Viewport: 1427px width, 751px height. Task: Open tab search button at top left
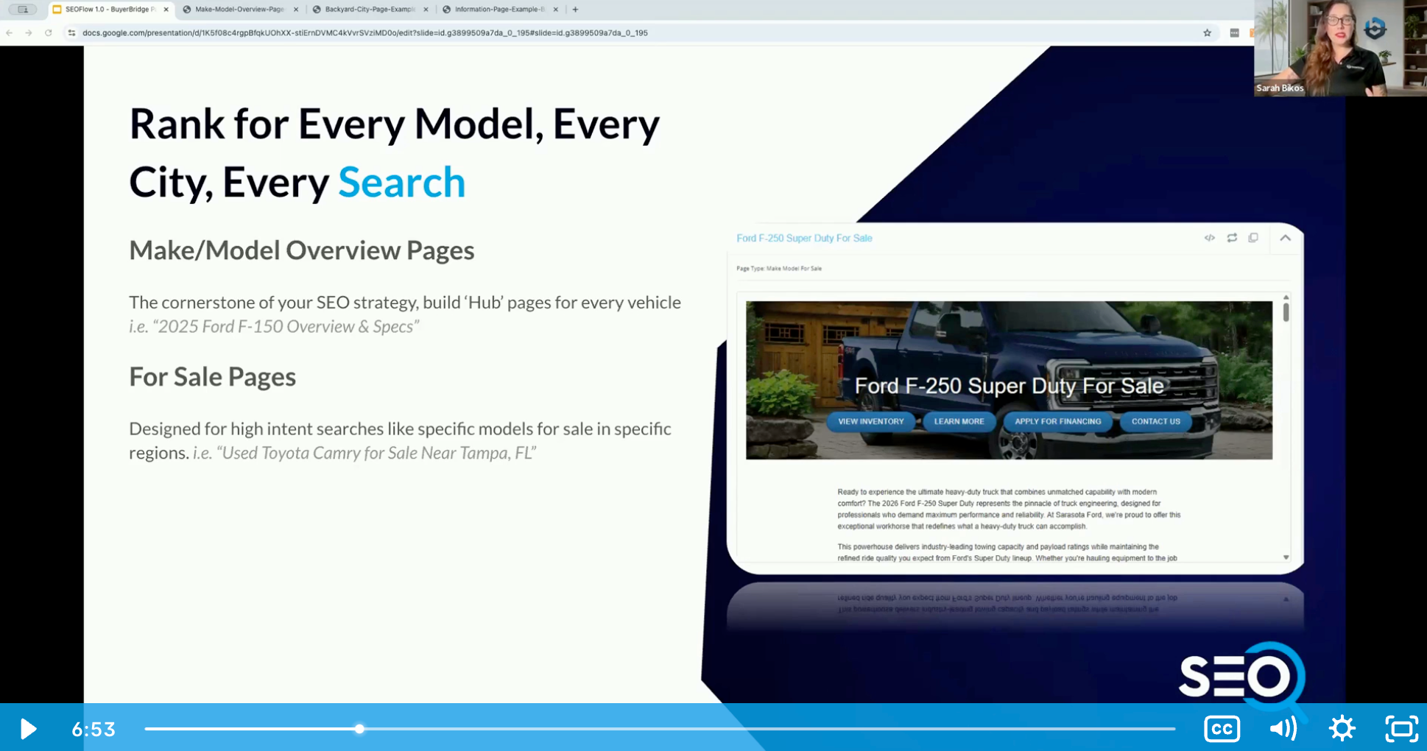coord(23,10)
